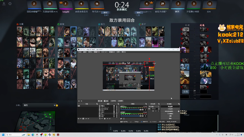This screenshot has width=244, height=137.
Task: Open the scene transition type dropdown
Action: coord(154,107)
